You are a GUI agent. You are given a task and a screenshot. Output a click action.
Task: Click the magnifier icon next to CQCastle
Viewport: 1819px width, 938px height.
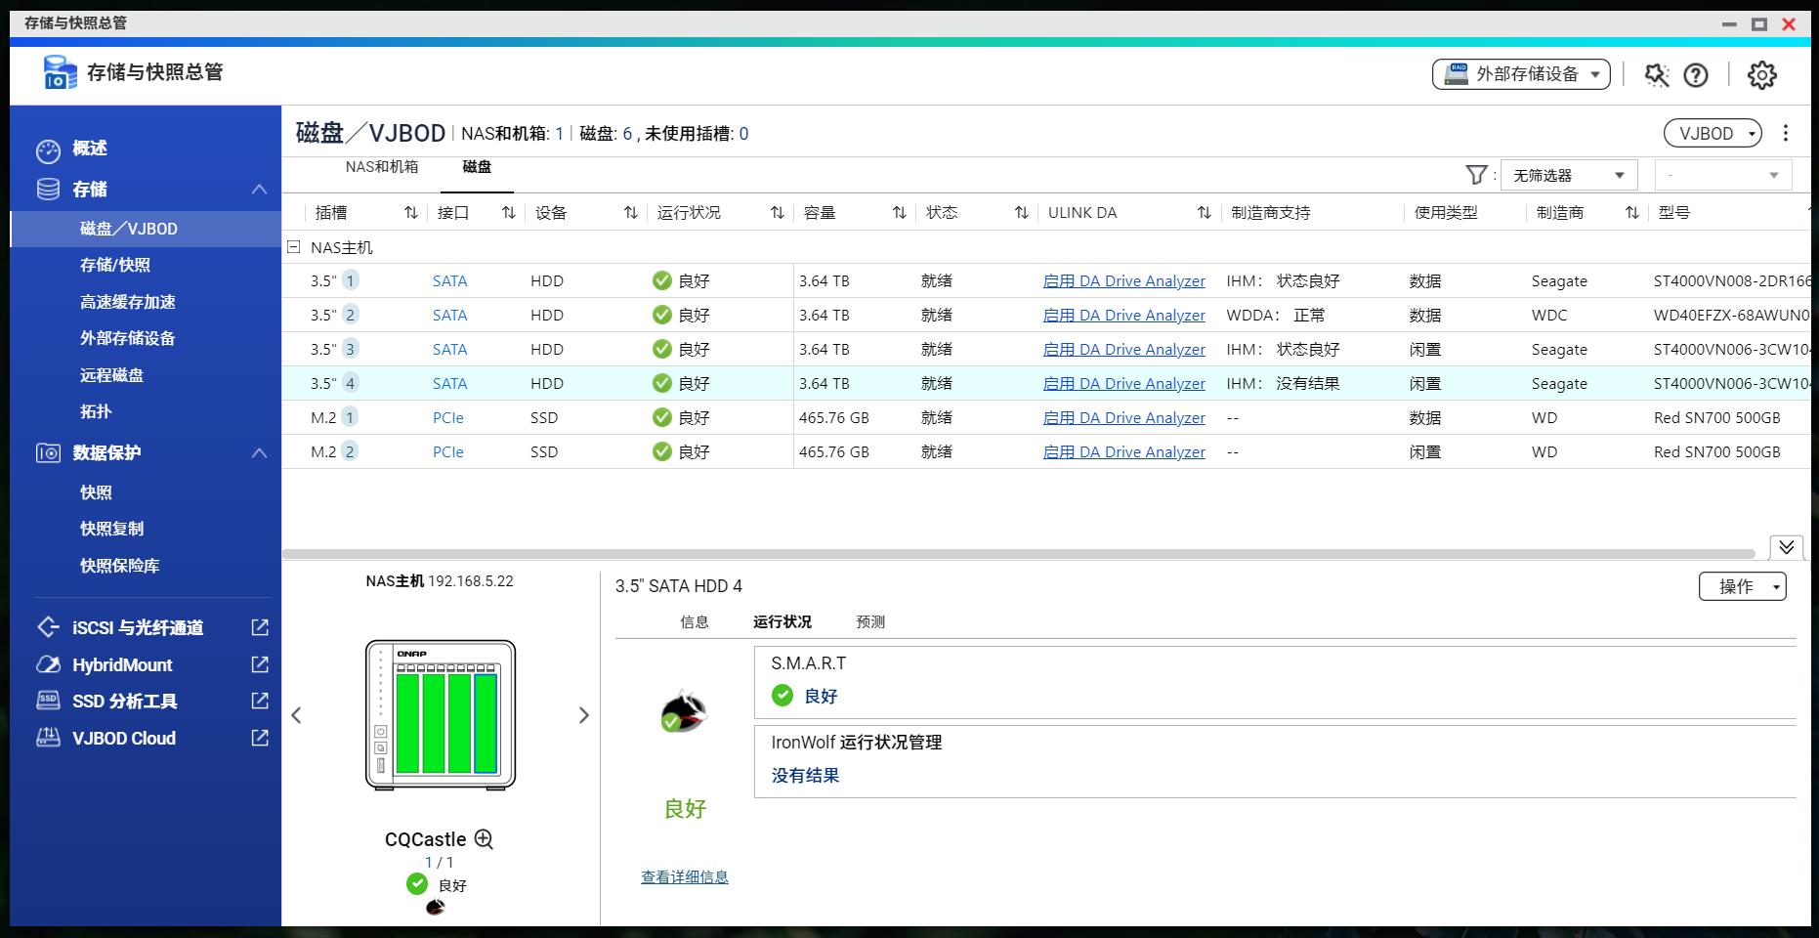pos(483,839)
